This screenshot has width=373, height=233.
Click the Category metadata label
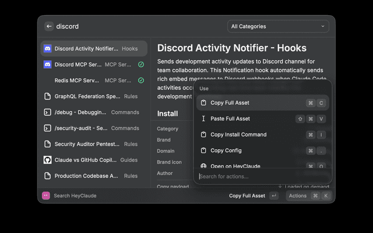coord(167,129)
